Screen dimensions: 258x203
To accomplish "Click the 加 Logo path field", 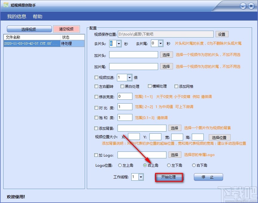I will (x=142, y=155).
